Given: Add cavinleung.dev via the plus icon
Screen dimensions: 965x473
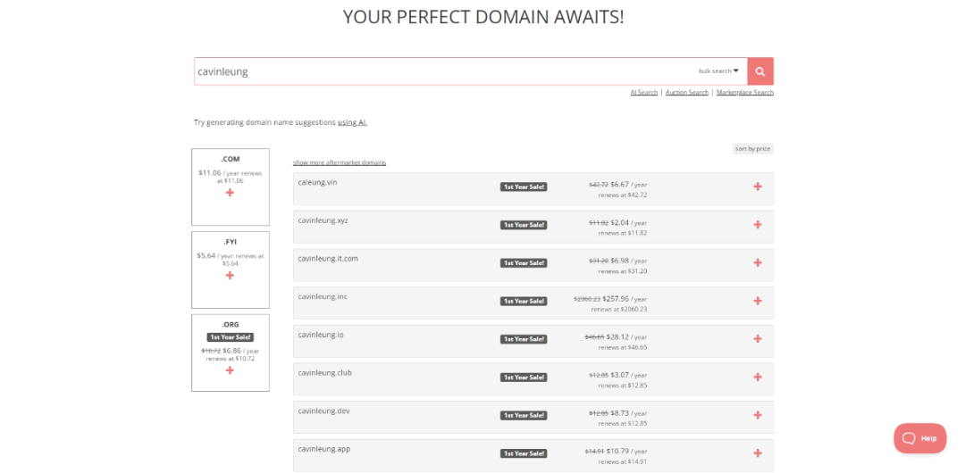Looking at the screenshot, I should pos(758,415).
